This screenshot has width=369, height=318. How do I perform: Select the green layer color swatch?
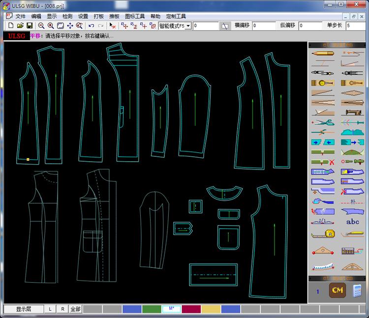152,309
